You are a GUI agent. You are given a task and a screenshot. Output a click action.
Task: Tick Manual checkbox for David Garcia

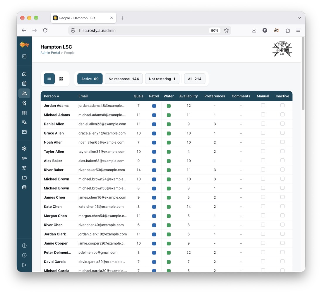click(263, 261)
